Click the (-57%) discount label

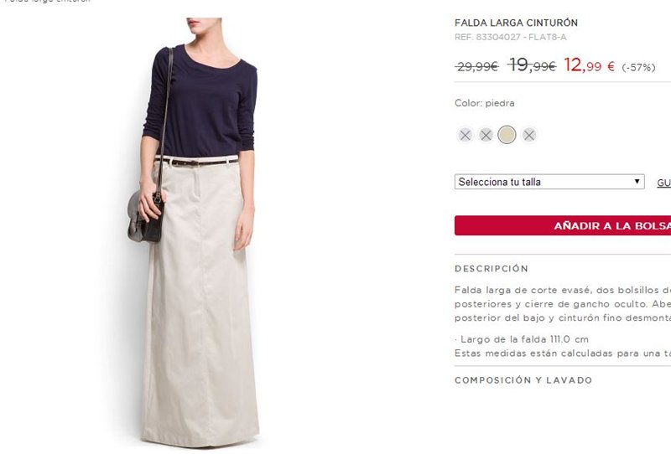coord(638,68)
